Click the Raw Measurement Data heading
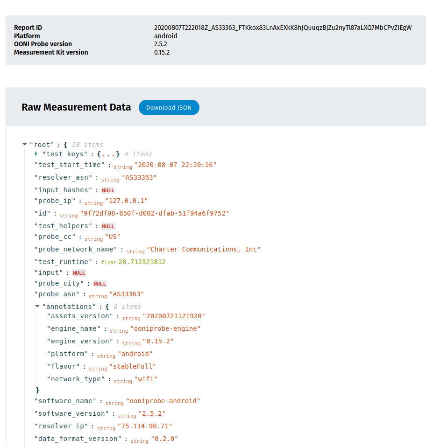 coord(76,107)
